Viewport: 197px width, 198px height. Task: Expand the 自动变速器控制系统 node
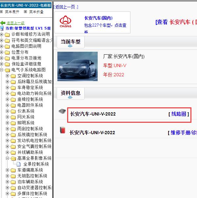click(7, 188)
